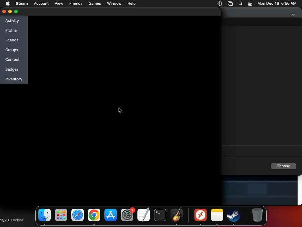Open Badges from the dropdown list
The width and height of the screenshot is (302, 227).
tap(12, 69)
